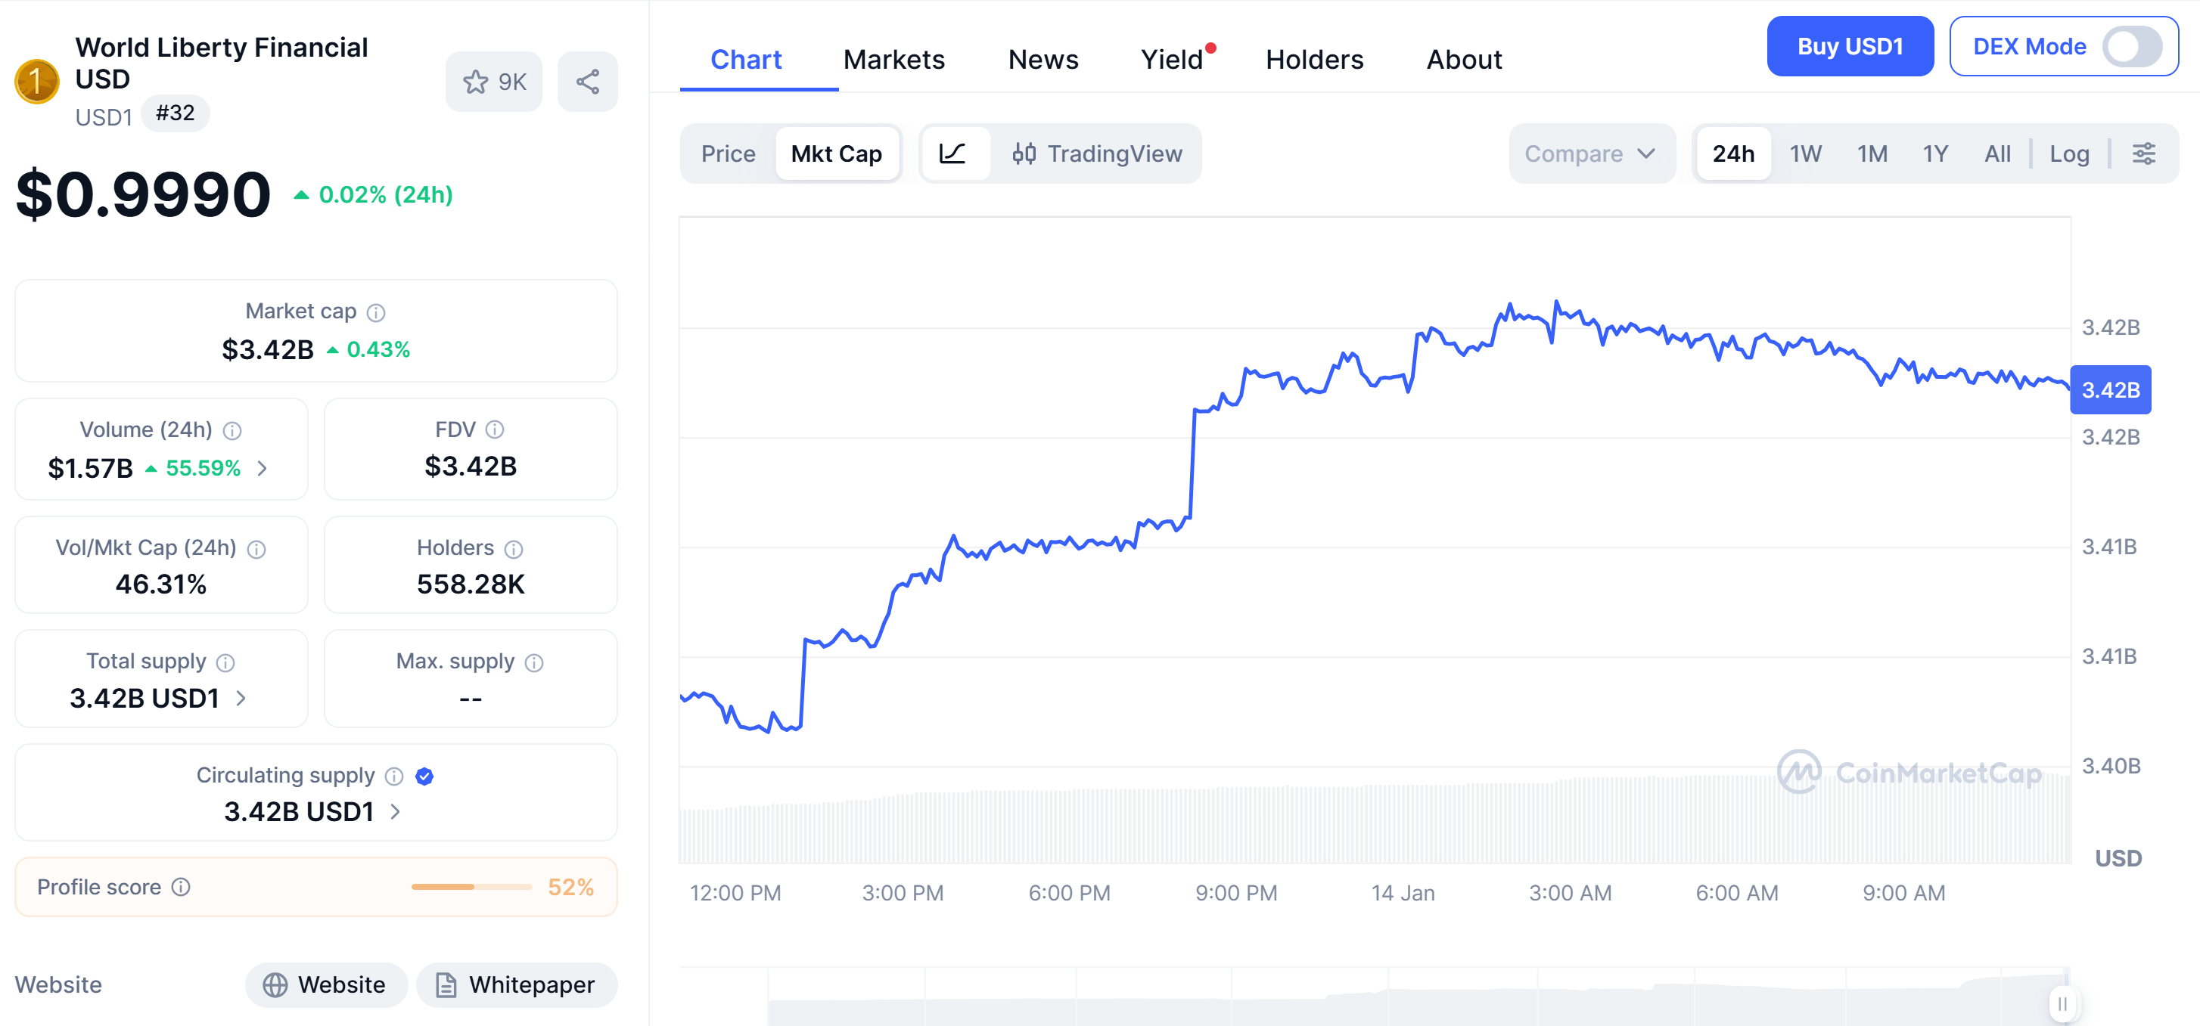Switch chart to Price view

point(728,153)
